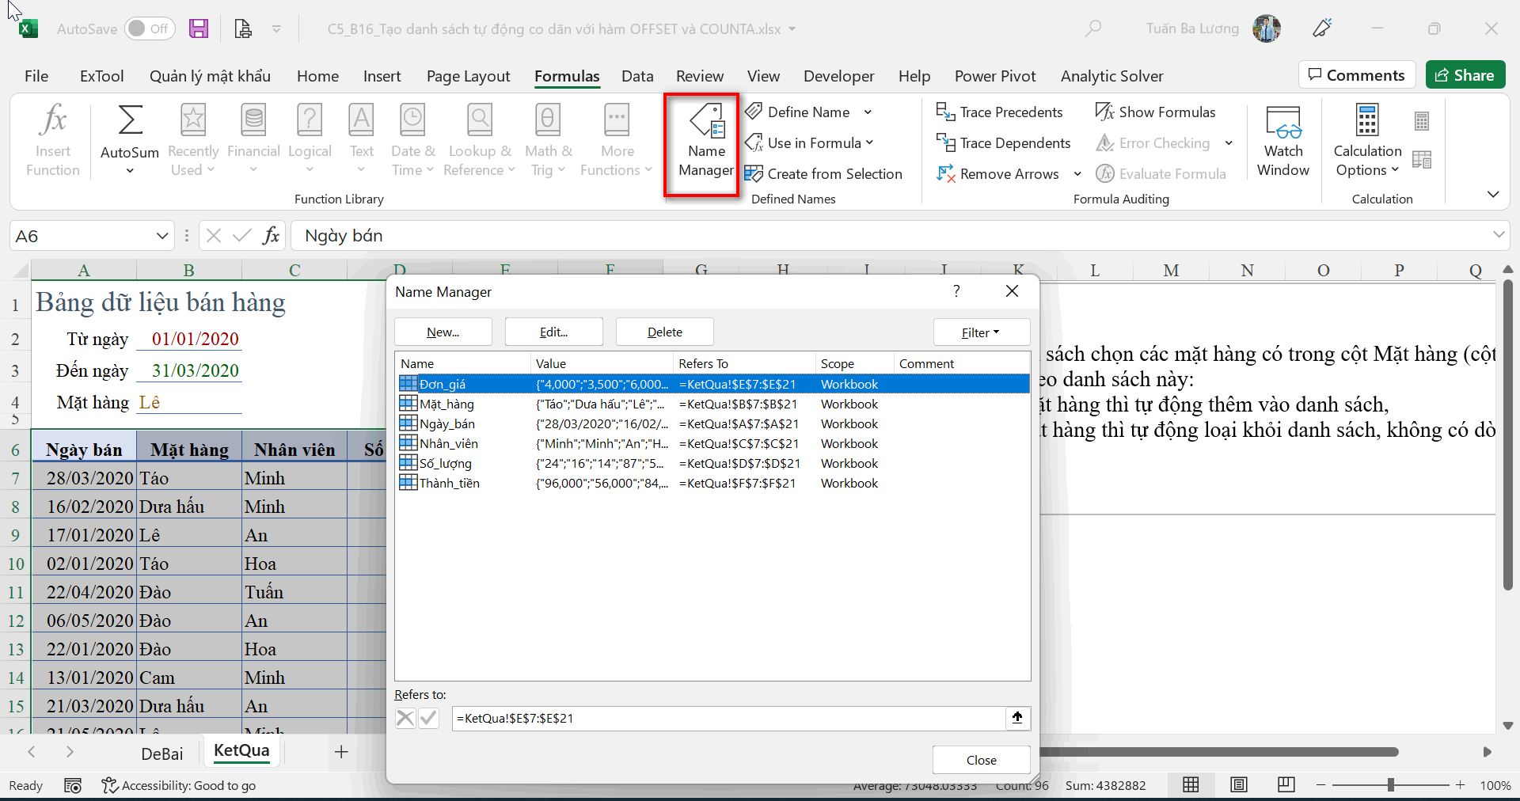Click Trace Precedents in Formula Auditing
The image size is (1520, 801).
tap(999, 112)
